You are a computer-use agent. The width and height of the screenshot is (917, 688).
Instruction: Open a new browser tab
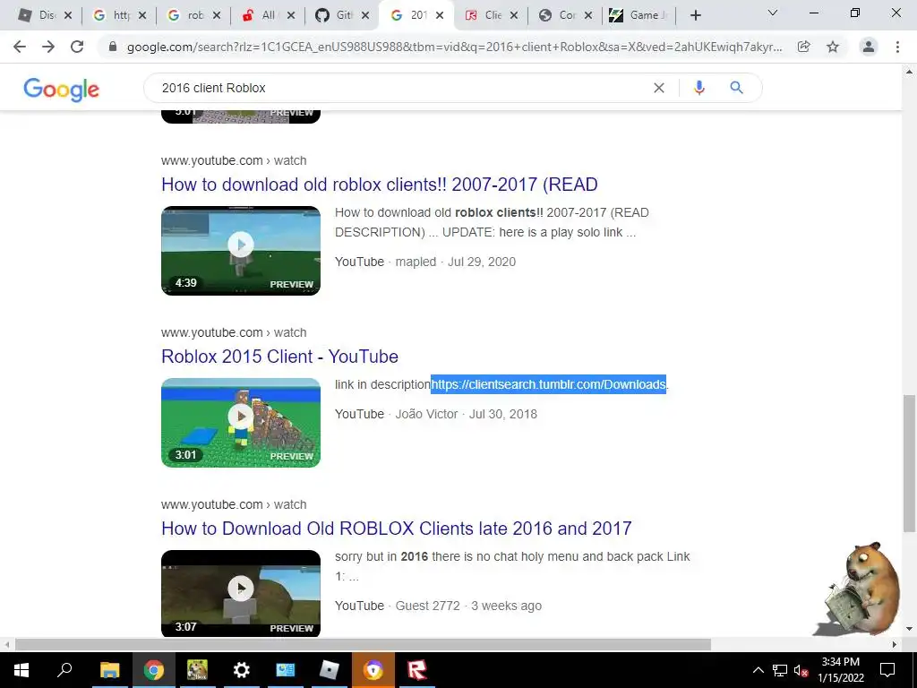pyautogui.click(x=695, y=15)
